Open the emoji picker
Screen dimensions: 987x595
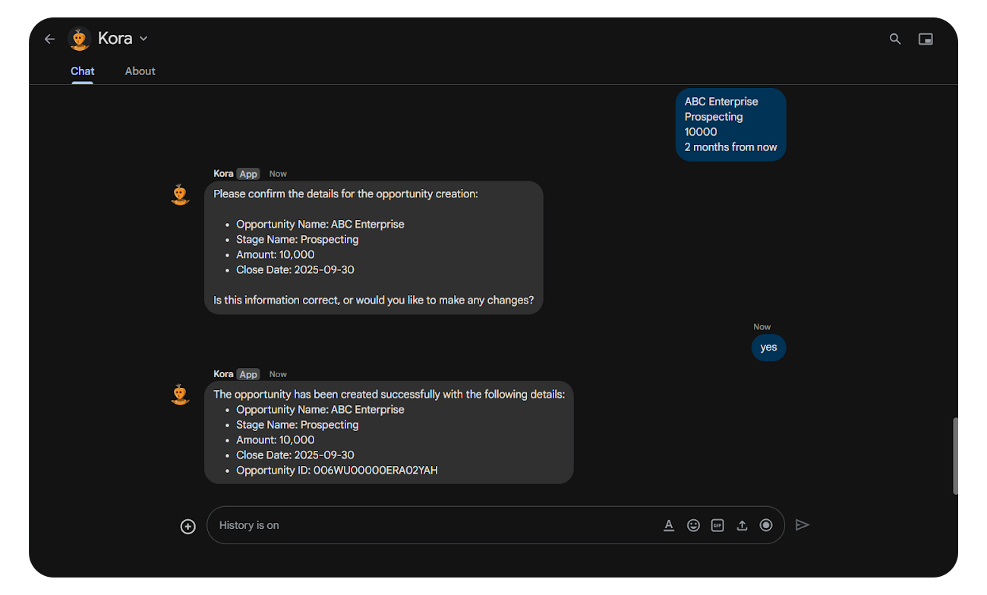[693, 525]
